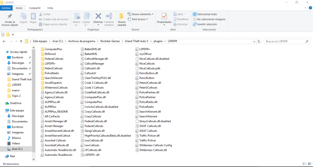Click the Propiedades icon

click(164, 16)
